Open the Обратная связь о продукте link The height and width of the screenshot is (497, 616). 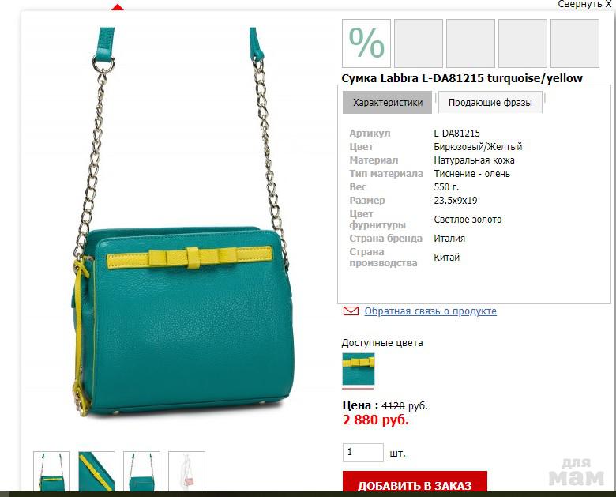(430, 311)
